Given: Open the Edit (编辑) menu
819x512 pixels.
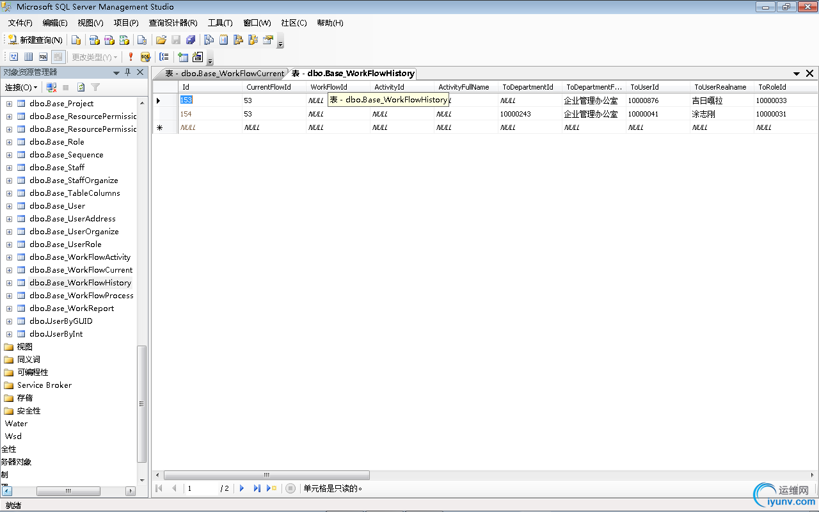Looking at the screenshot, I should pos(55,23).
